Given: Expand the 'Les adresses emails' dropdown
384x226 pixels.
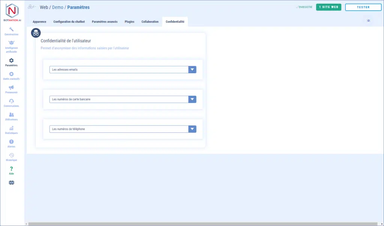Looking at the screenshot, I should tap(192, 70).
